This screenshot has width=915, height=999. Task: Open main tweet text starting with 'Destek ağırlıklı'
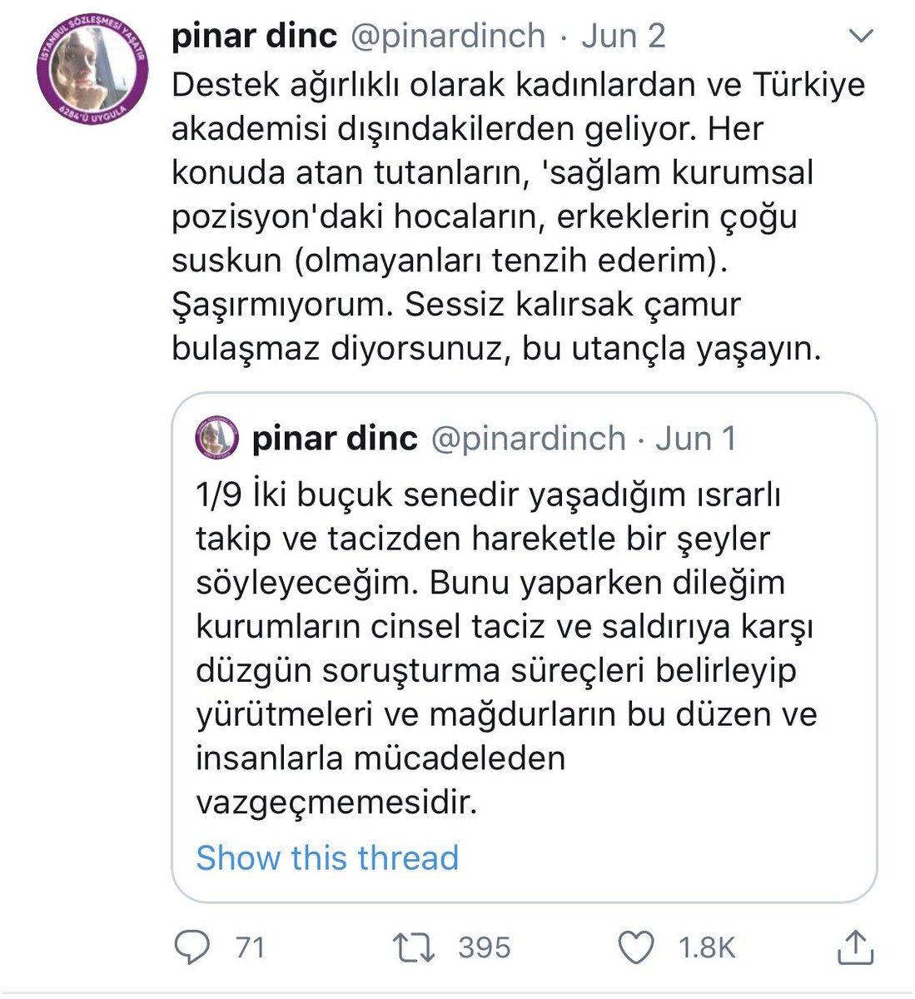pyautogui.click(x=518, y=216)
